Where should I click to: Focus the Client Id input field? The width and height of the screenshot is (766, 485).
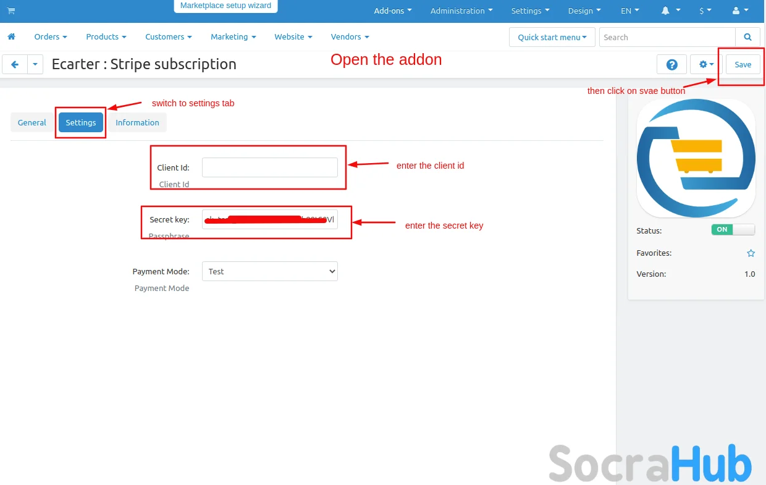[270, 167]
